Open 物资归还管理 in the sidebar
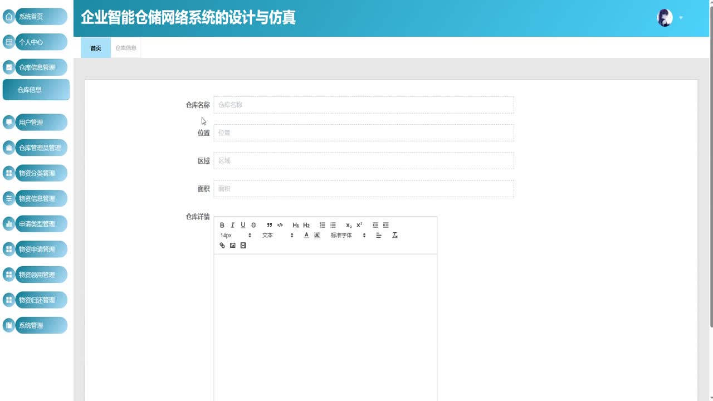Viewport: 713px width, 401px height. [42, 300]
